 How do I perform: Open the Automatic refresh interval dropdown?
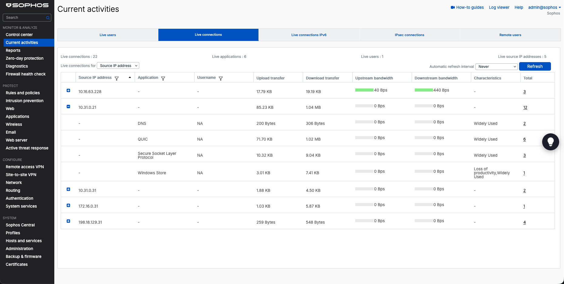(496, 67)
